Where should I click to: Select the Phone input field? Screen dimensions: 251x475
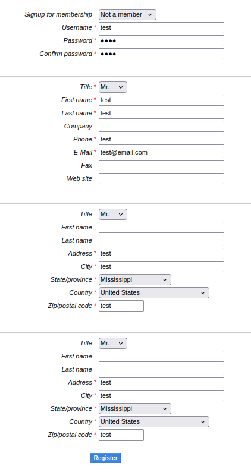[x=161, y=139]
